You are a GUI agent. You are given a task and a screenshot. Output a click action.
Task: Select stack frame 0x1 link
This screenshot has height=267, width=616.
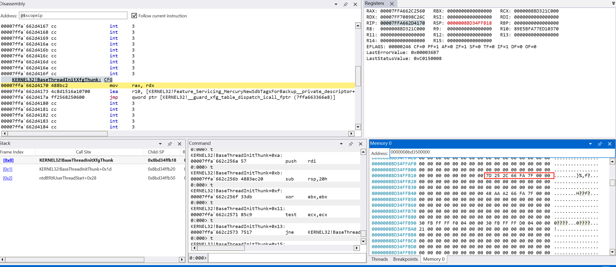coord(8,169)
